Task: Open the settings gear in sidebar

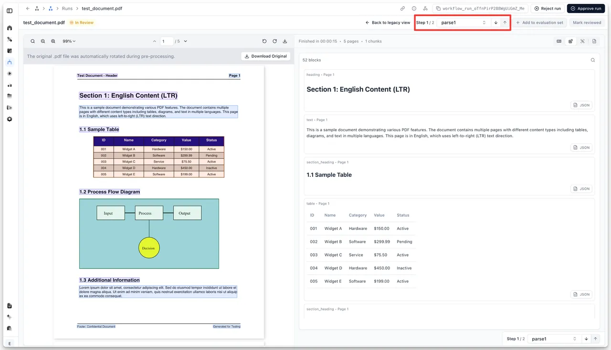Action: tap(10, 119)
